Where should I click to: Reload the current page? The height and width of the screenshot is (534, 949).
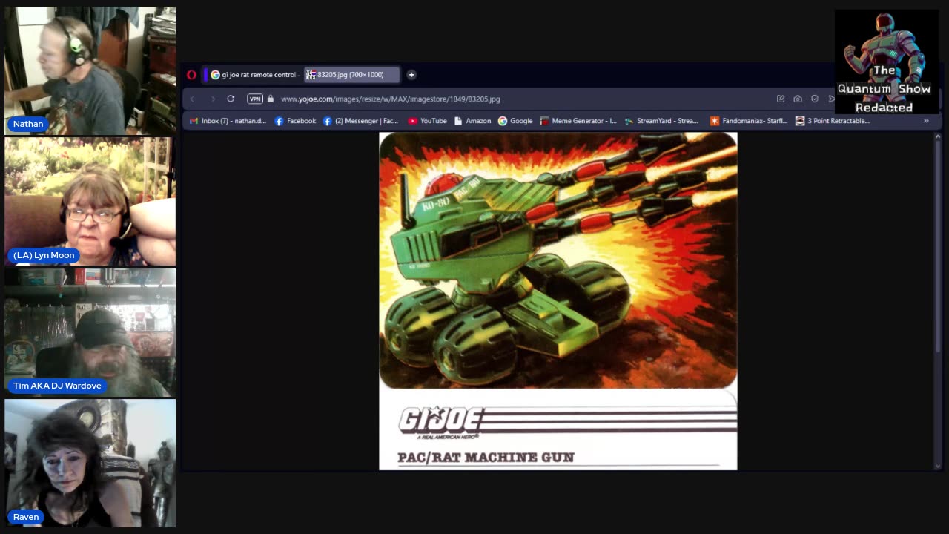point(231,99)
